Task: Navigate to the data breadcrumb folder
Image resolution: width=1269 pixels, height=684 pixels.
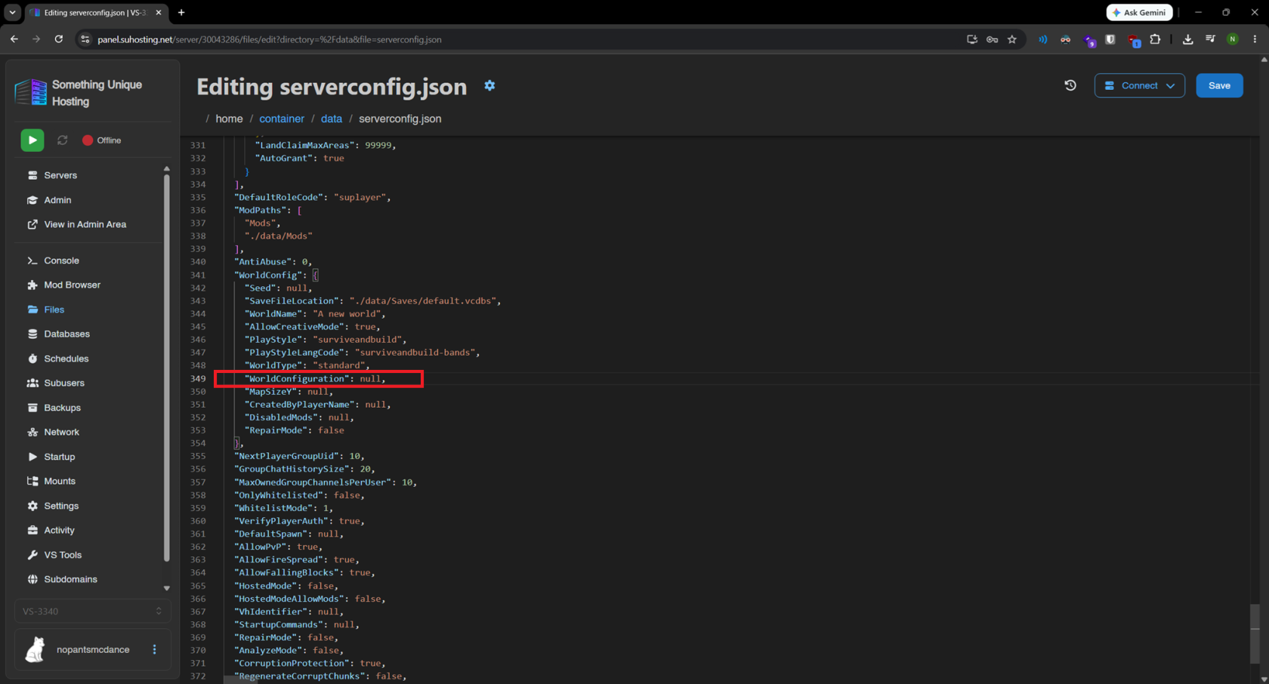Action: click(331, 119)
